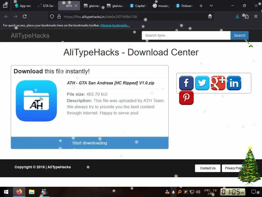Share on Pinterest
The height and width of the screenshot is (197, 262).
pyautogui.click(x=186, y=97)
